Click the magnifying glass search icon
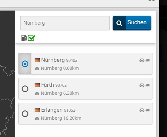 [x=119, y=23]
